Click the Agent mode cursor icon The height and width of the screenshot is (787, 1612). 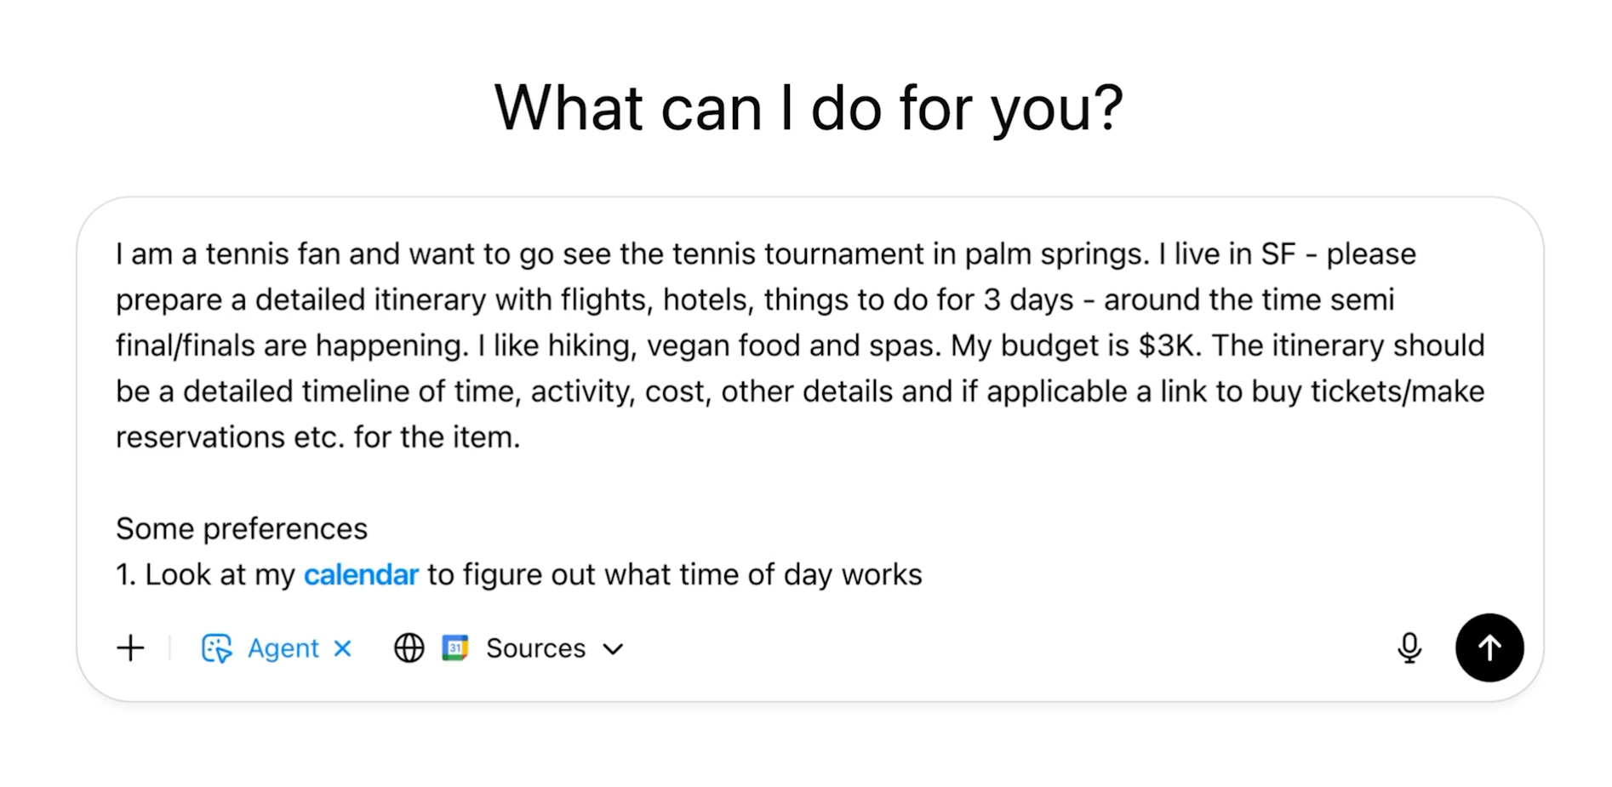216,648
